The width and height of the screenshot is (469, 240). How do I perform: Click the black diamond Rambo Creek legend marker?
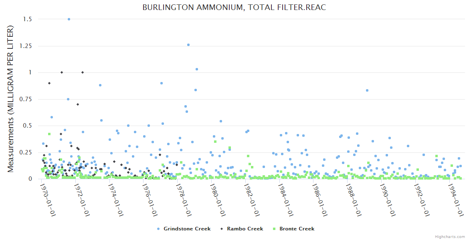pyautogui.click(x=222, y=229)
